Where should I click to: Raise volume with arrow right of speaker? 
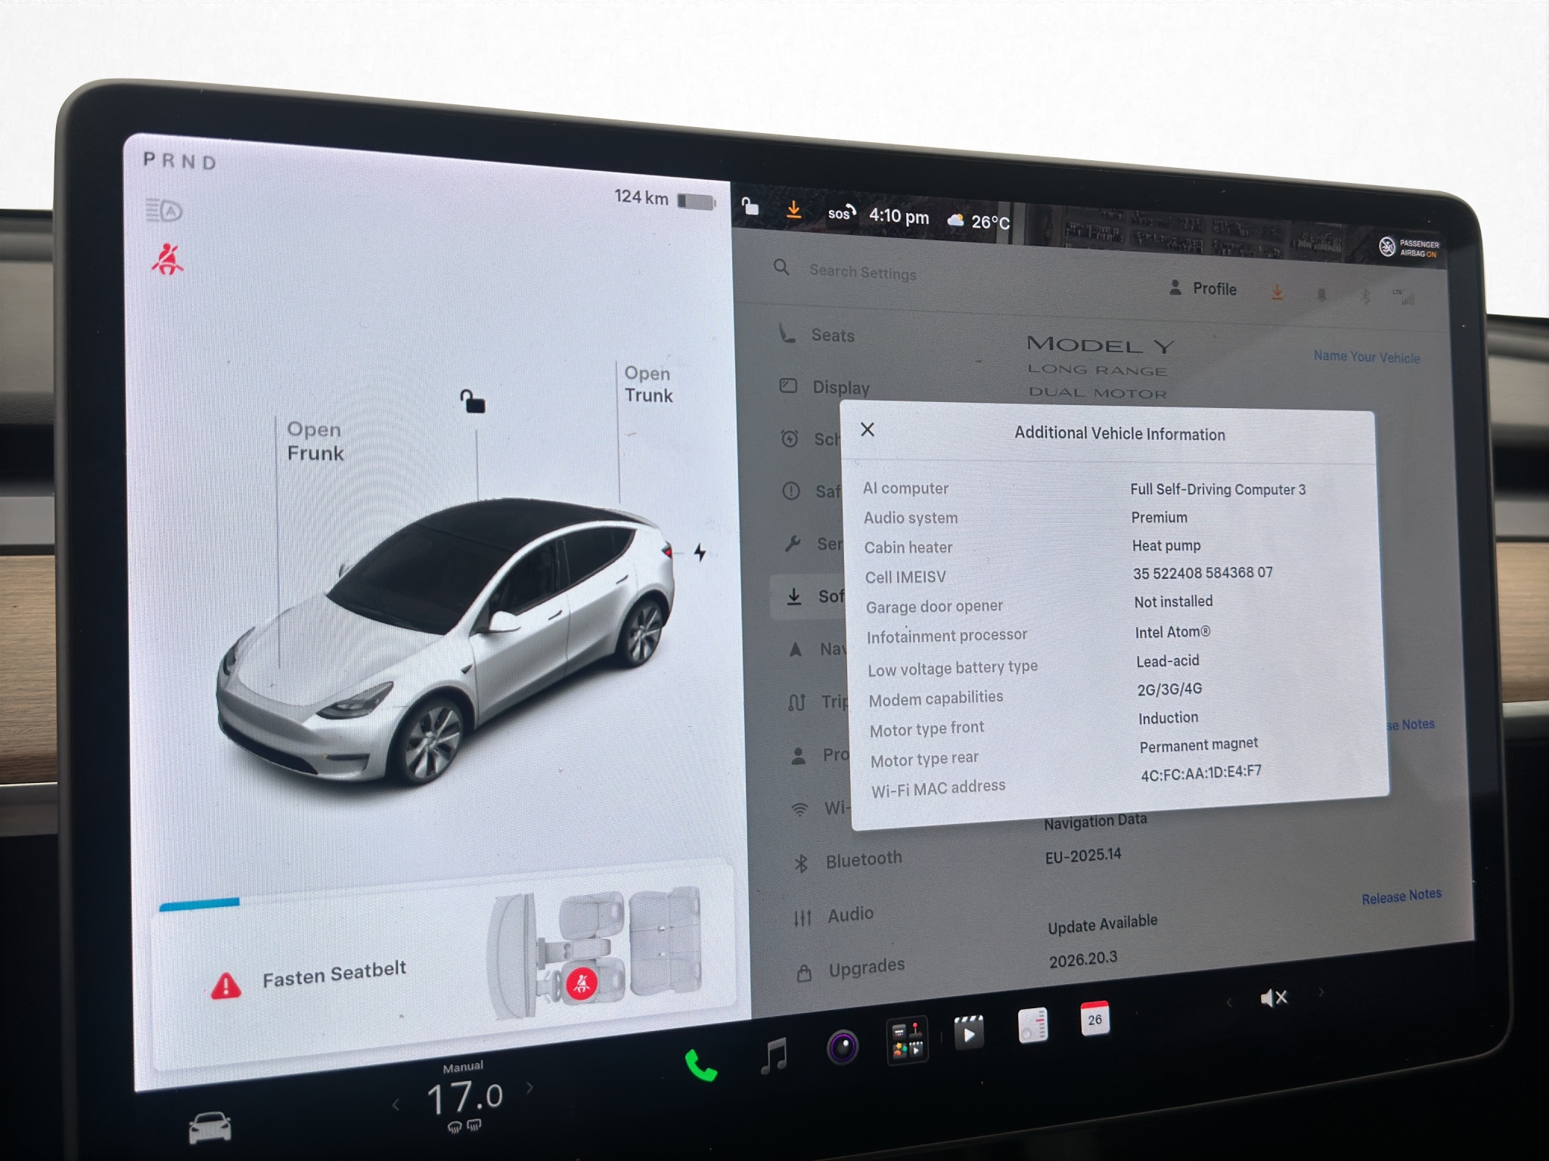coord(1321,992)
